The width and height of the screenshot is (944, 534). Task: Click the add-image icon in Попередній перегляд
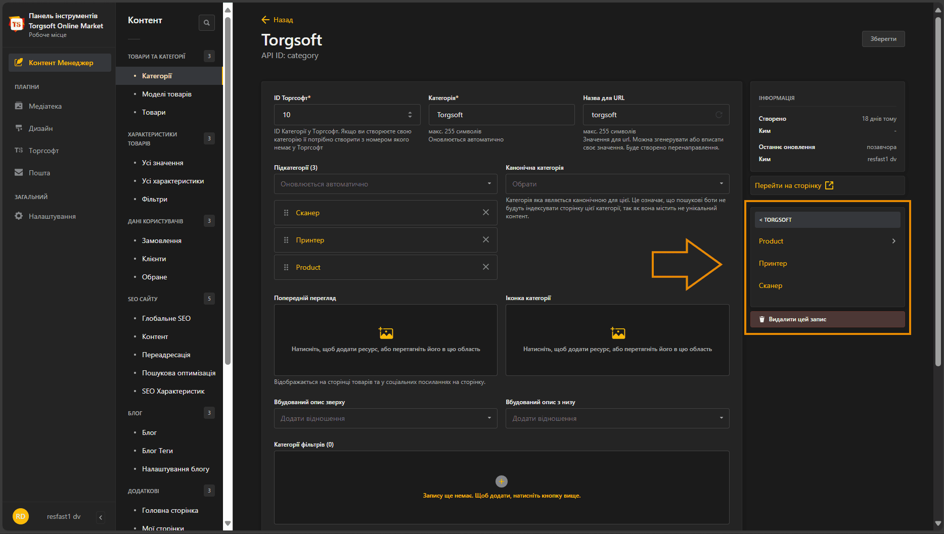(386, 333)
